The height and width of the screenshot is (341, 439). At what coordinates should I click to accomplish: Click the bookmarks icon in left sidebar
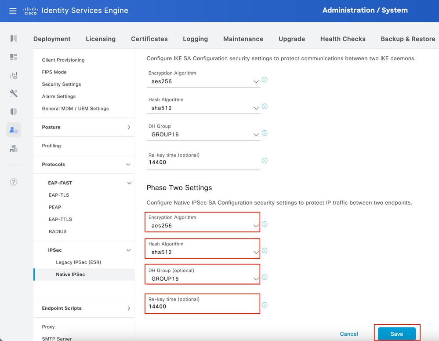14,39
